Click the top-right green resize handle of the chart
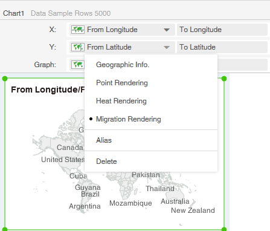 [x=224, y=79]
